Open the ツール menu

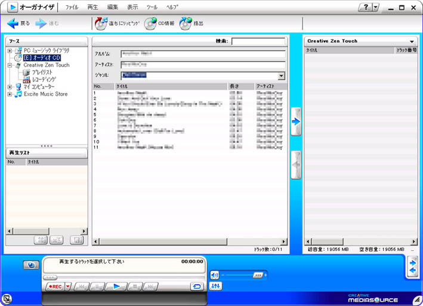[152, 7]
